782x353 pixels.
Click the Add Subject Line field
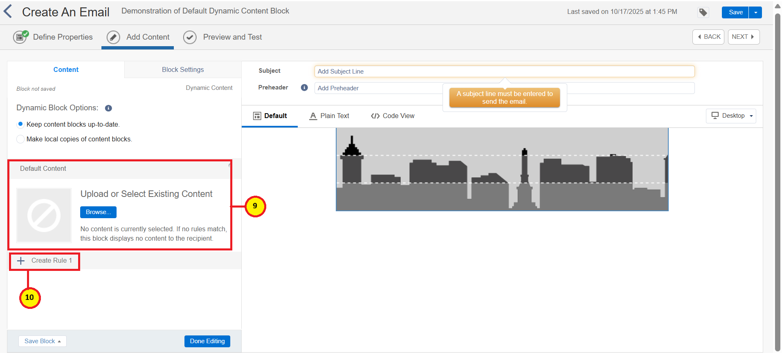(504, 71)
